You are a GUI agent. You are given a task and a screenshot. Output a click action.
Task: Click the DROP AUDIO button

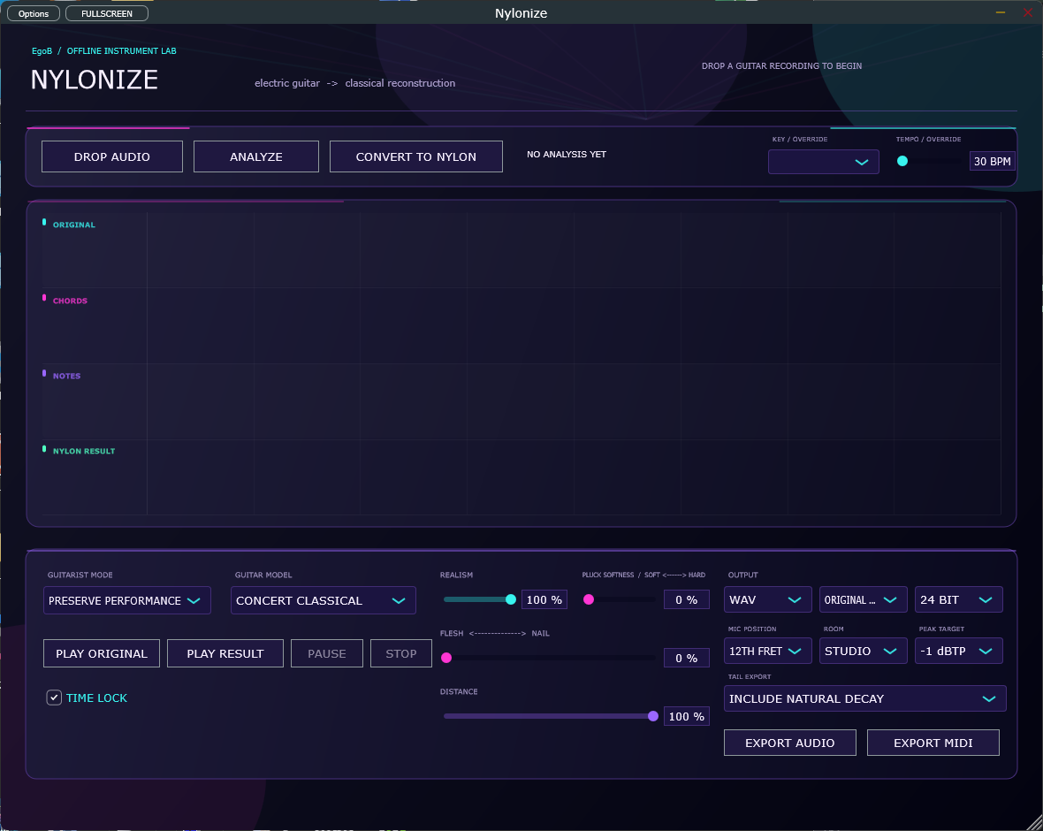pos(111,156)
